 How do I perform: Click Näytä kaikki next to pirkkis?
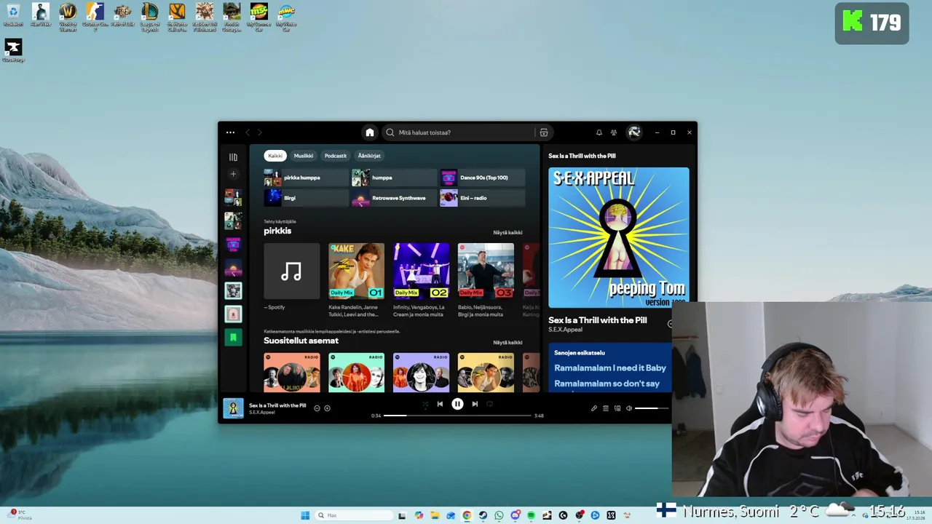click(508, 233)
